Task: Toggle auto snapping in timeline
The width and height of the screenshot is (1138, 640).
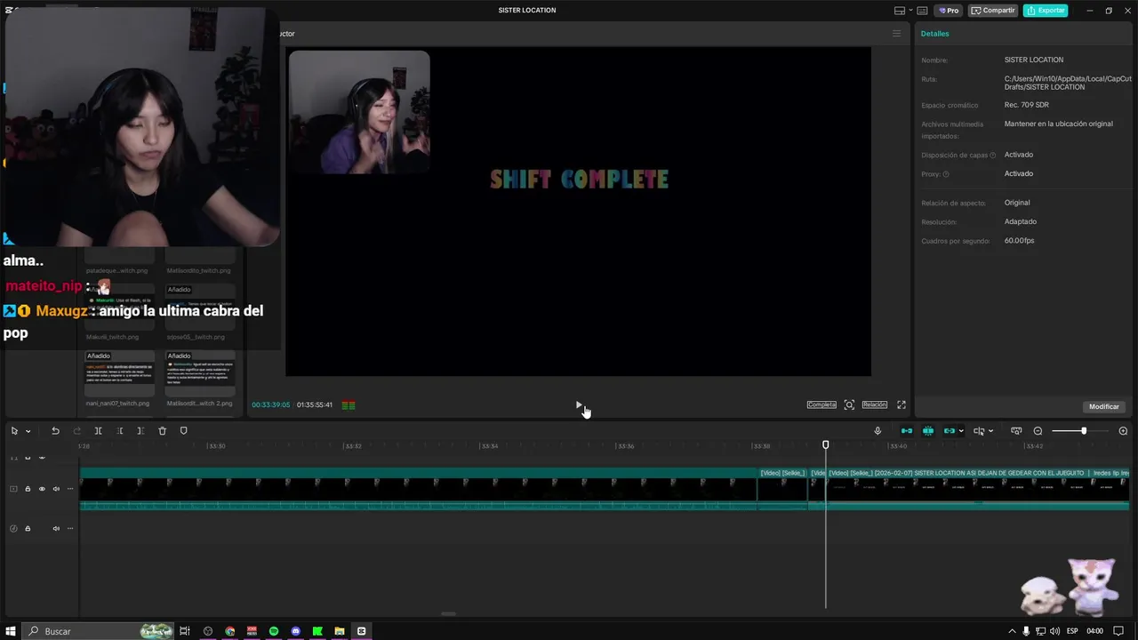Action: pyautogui.click(x=928, y=431)
